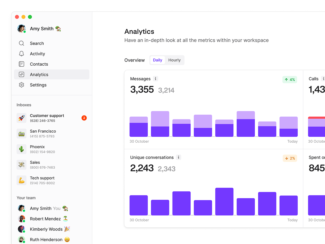Open Settings using the gear icon

click(x=21, y=85)
